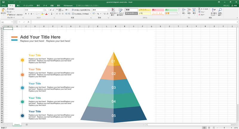This screenshot has width=239, height=129.
Task: Open the Data (データ) ribbon tab
Action: point(45,5)
